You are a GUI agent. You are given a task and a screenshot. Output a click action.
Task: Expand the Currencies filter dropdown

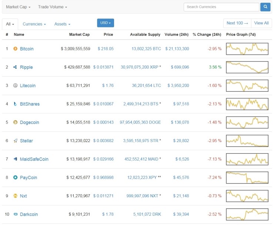(x=34, y=24)
